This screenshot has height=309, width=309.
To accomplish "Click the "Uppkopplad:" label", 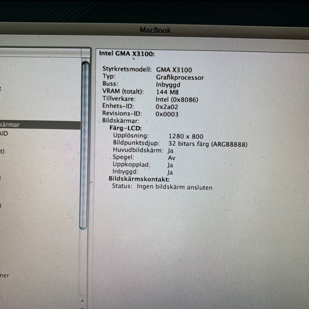I will [131, 164].
